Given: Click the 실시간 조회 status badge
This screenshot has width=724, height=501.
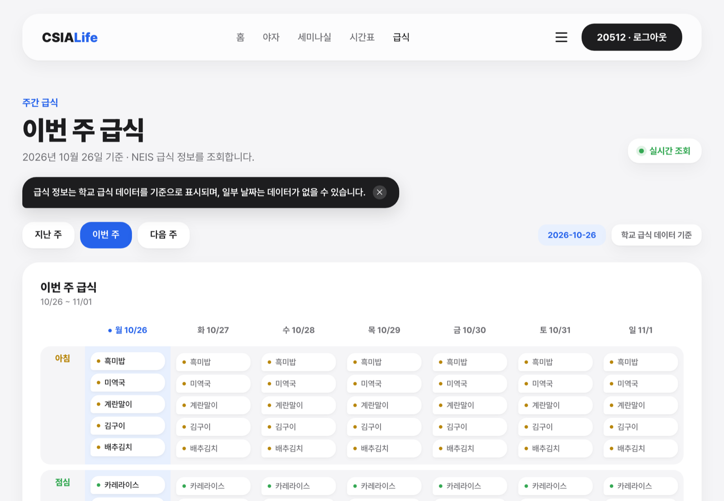Looking at the screenshot, I should click(x=664, y=151).
